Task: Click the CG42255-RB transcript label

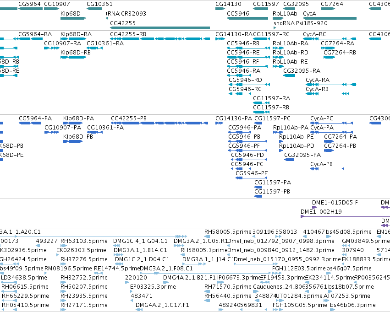Action: [x=128, y=34]
